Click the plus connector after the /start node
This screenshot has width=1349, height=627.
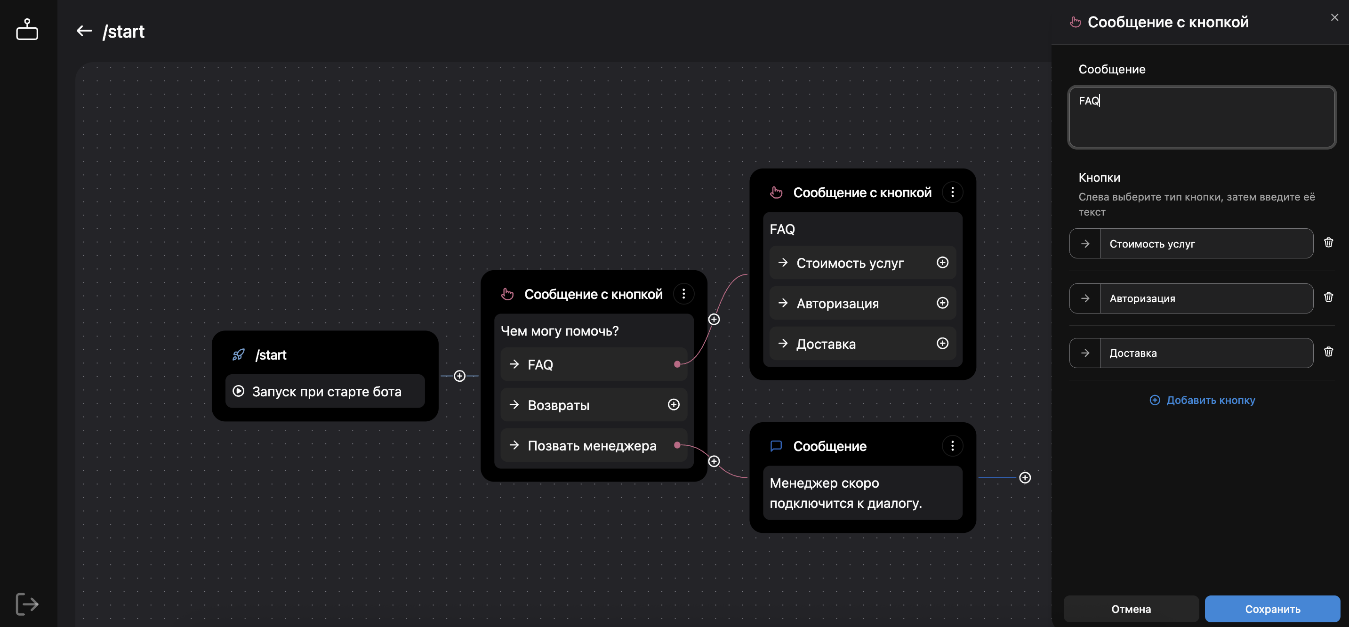[x=459, y=376]
